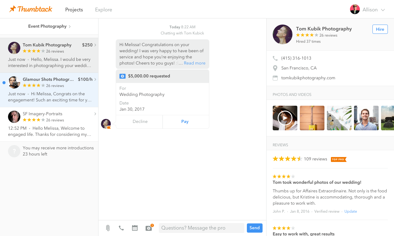Click Glamour Shots Photography avatar in the list
The image size is (394, 236).
tap(14, 82)
